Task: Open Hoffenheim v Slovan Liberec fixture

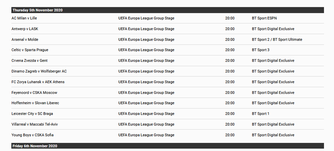Action: pos(35,103)
